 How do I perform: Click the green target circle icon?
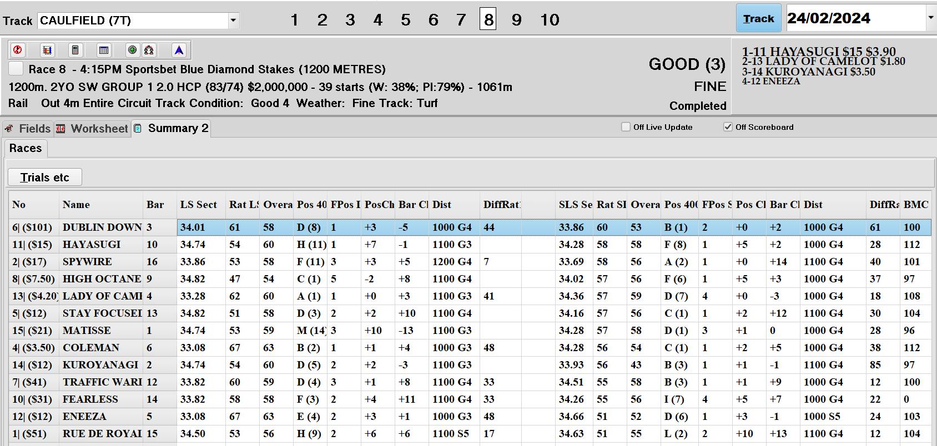pos(132,50)
